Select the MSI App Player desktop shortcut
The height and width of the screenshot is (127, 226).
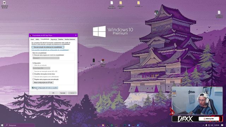point(103,63)
